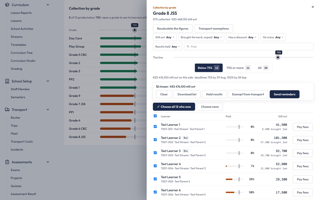This screenshot has width=320, height=200.
Task: Show All 23 learners tab
Action: tap(263, 68)
